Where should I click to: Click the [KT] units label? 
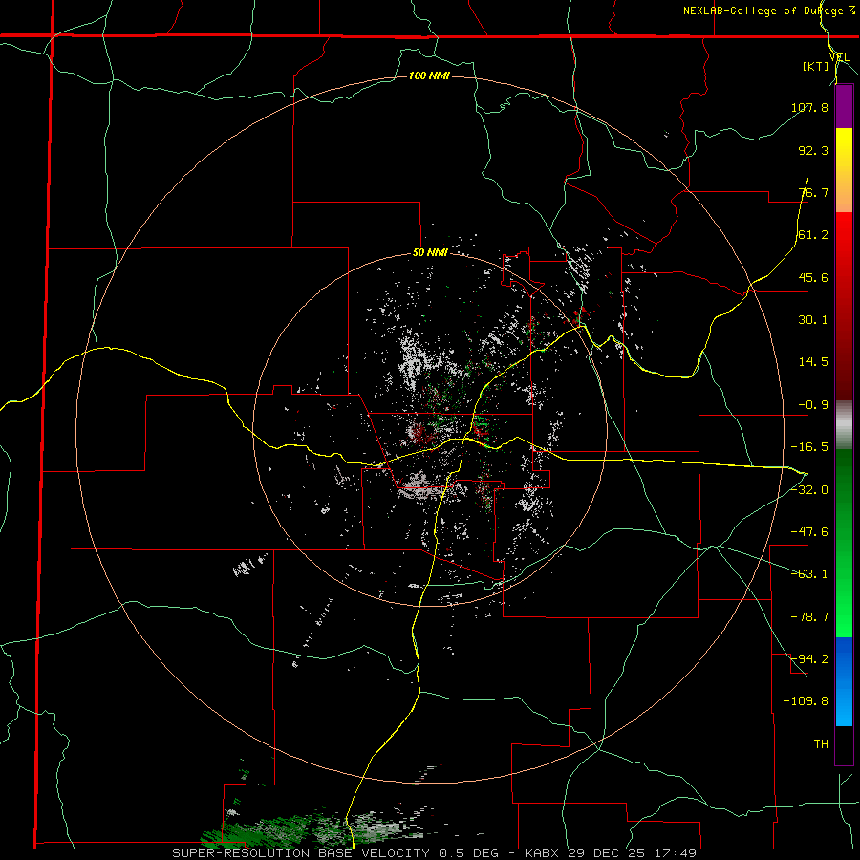coord(816,66)
